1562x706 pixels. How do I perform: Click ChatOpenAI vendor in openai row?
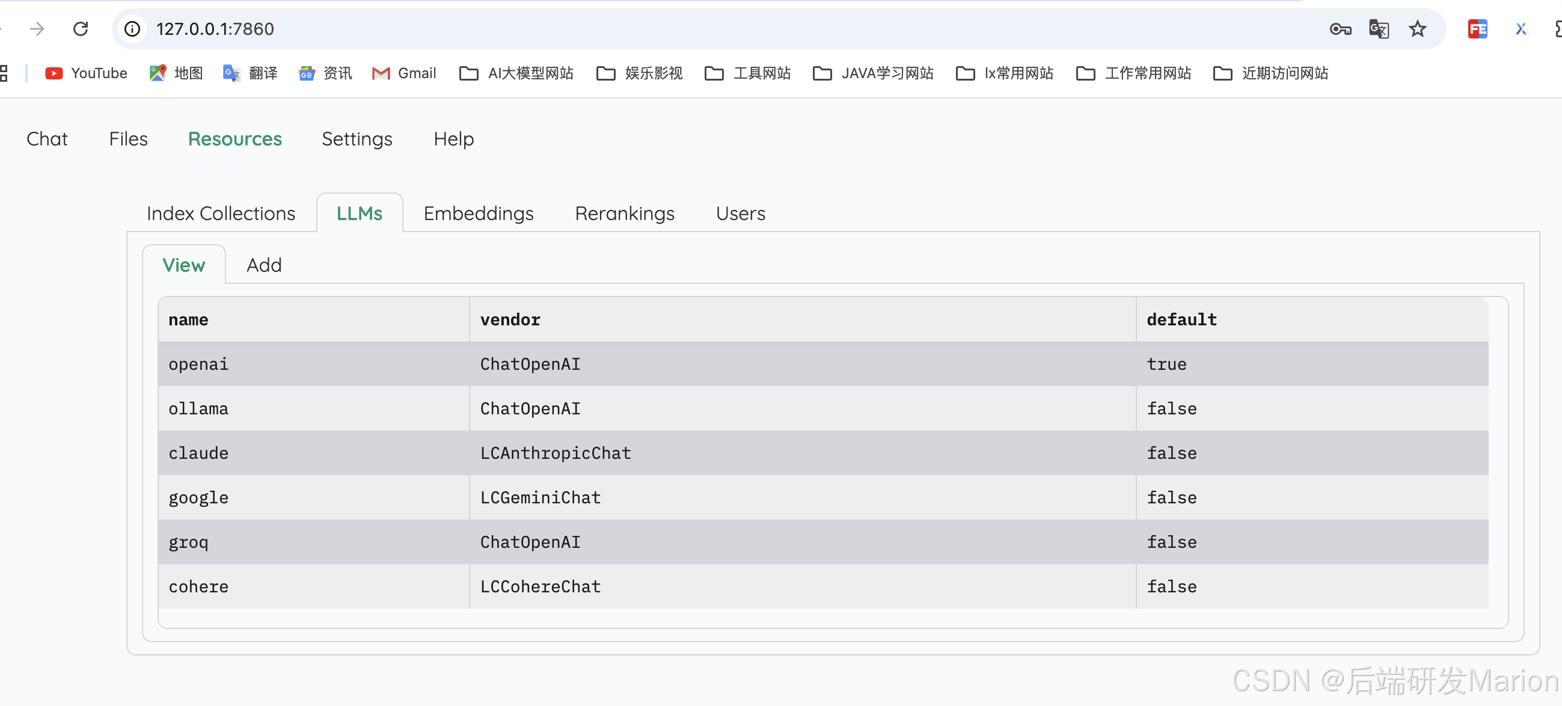tap(802, 364)
